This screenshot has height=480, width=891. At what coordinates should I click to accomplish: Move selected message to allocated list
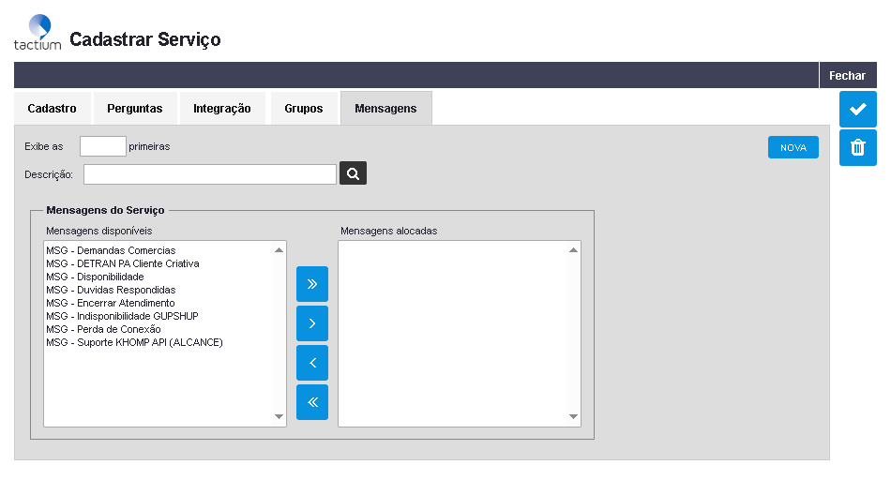pyautogui.click(x=312, y=323)
